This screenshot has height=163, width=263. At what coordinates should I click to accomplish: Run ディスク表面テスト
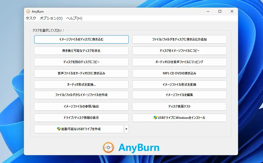pos(179,106)
